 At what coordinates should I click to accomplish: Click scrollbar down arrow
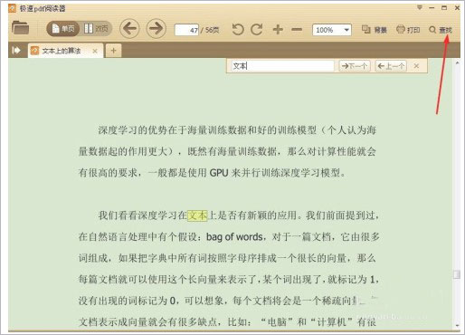pos(457,325)
